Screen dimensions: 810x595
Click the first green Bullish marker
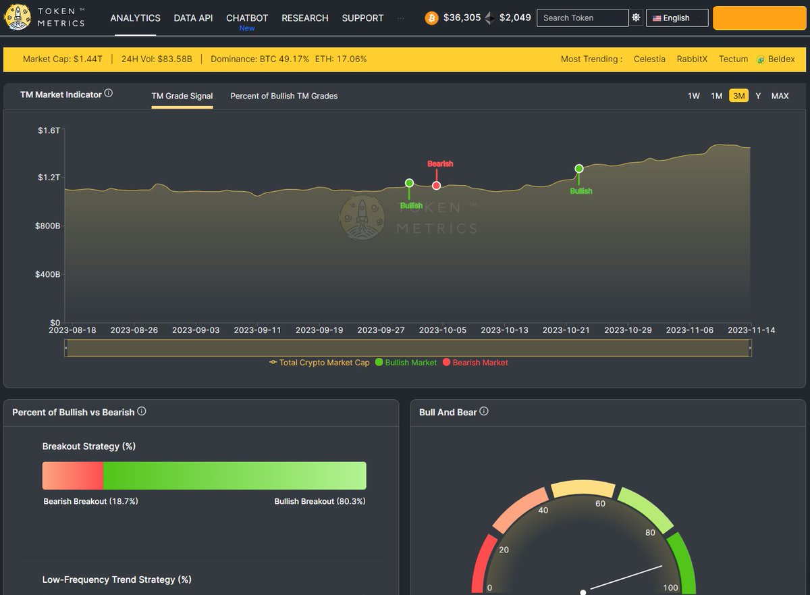coord(409,183)
